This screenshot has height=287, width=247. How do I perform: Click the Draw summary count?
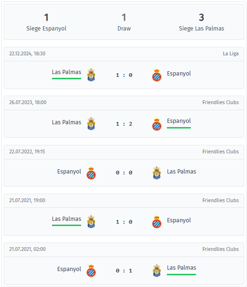[x=124, y=17]
